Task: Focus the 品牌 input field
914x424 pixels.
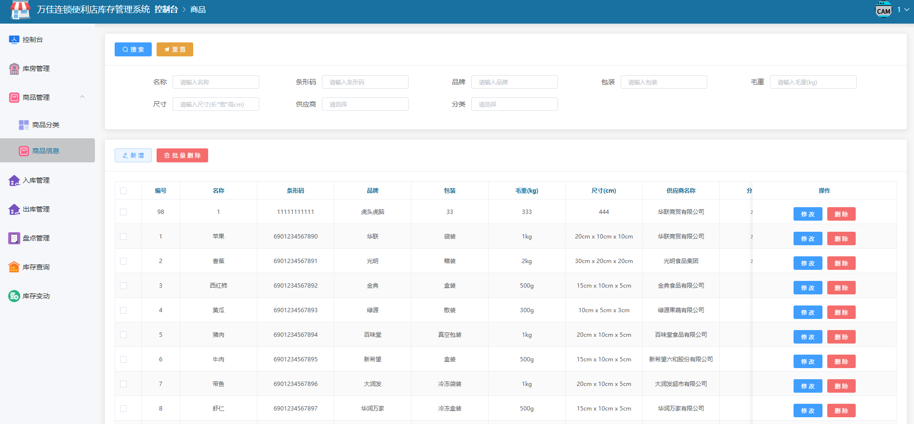Action: [x=515, y=82]
